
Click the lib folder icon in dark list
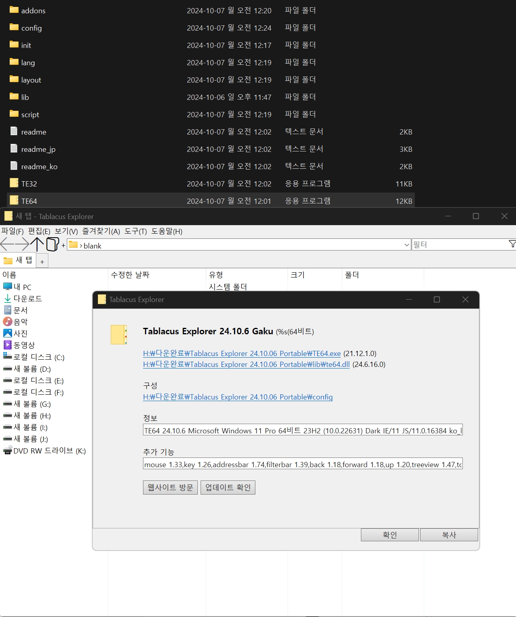point(14,96)
